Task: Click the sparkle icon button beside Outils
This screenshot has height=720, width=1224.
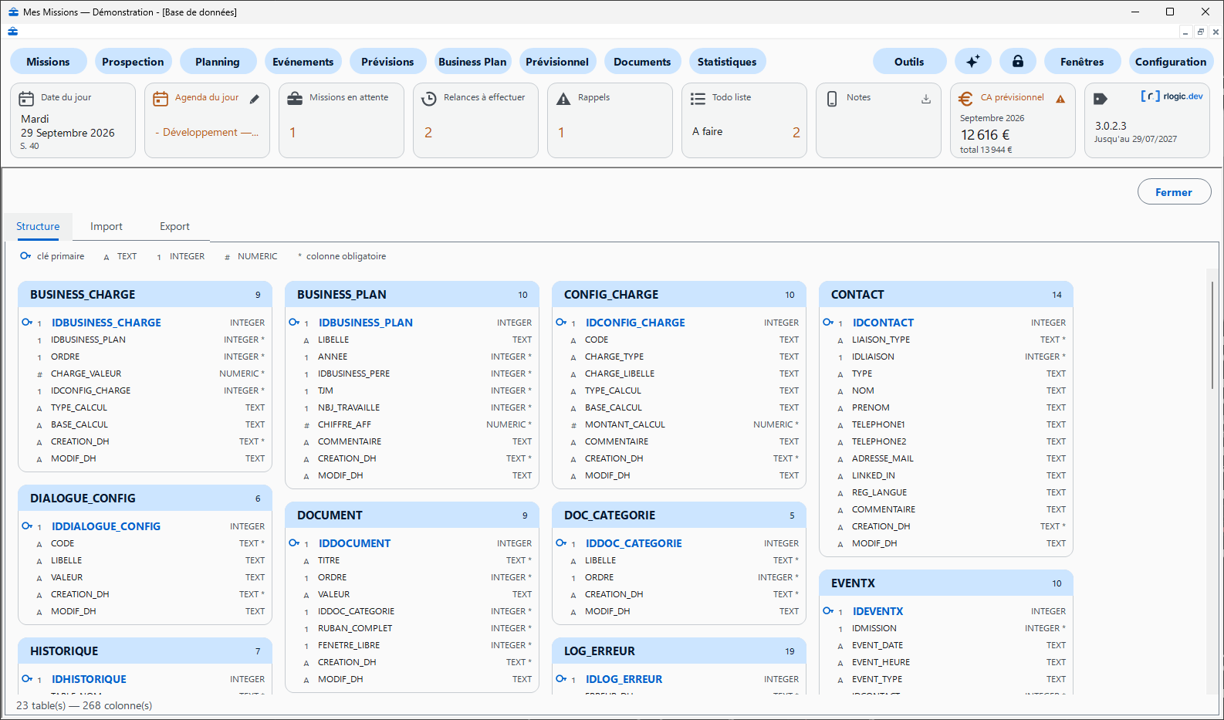Action: click(972, 62)
